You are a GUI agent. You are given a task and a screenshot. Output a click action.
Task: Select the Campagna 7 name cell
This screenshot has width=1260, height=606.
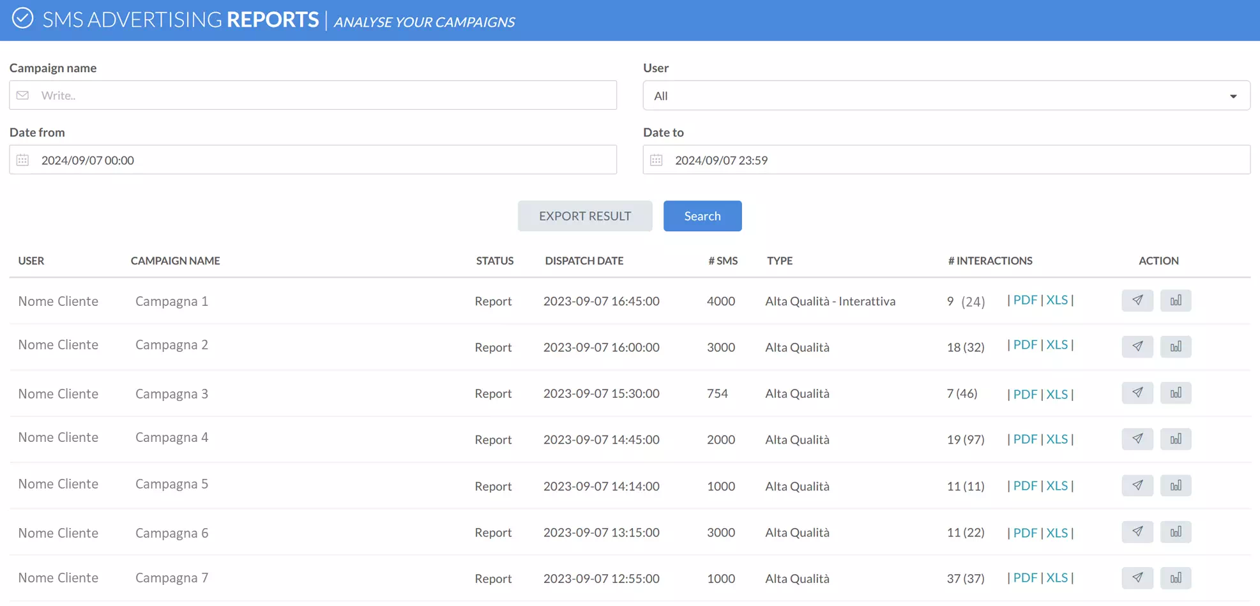tap(172, 578)
